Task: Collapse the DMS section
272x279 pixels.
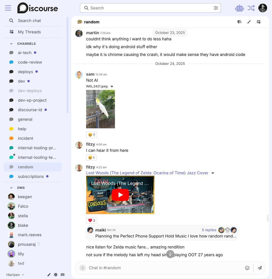Action: coord(11,188)
